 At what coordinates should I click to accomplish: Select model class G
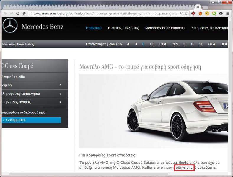point(192,44)
